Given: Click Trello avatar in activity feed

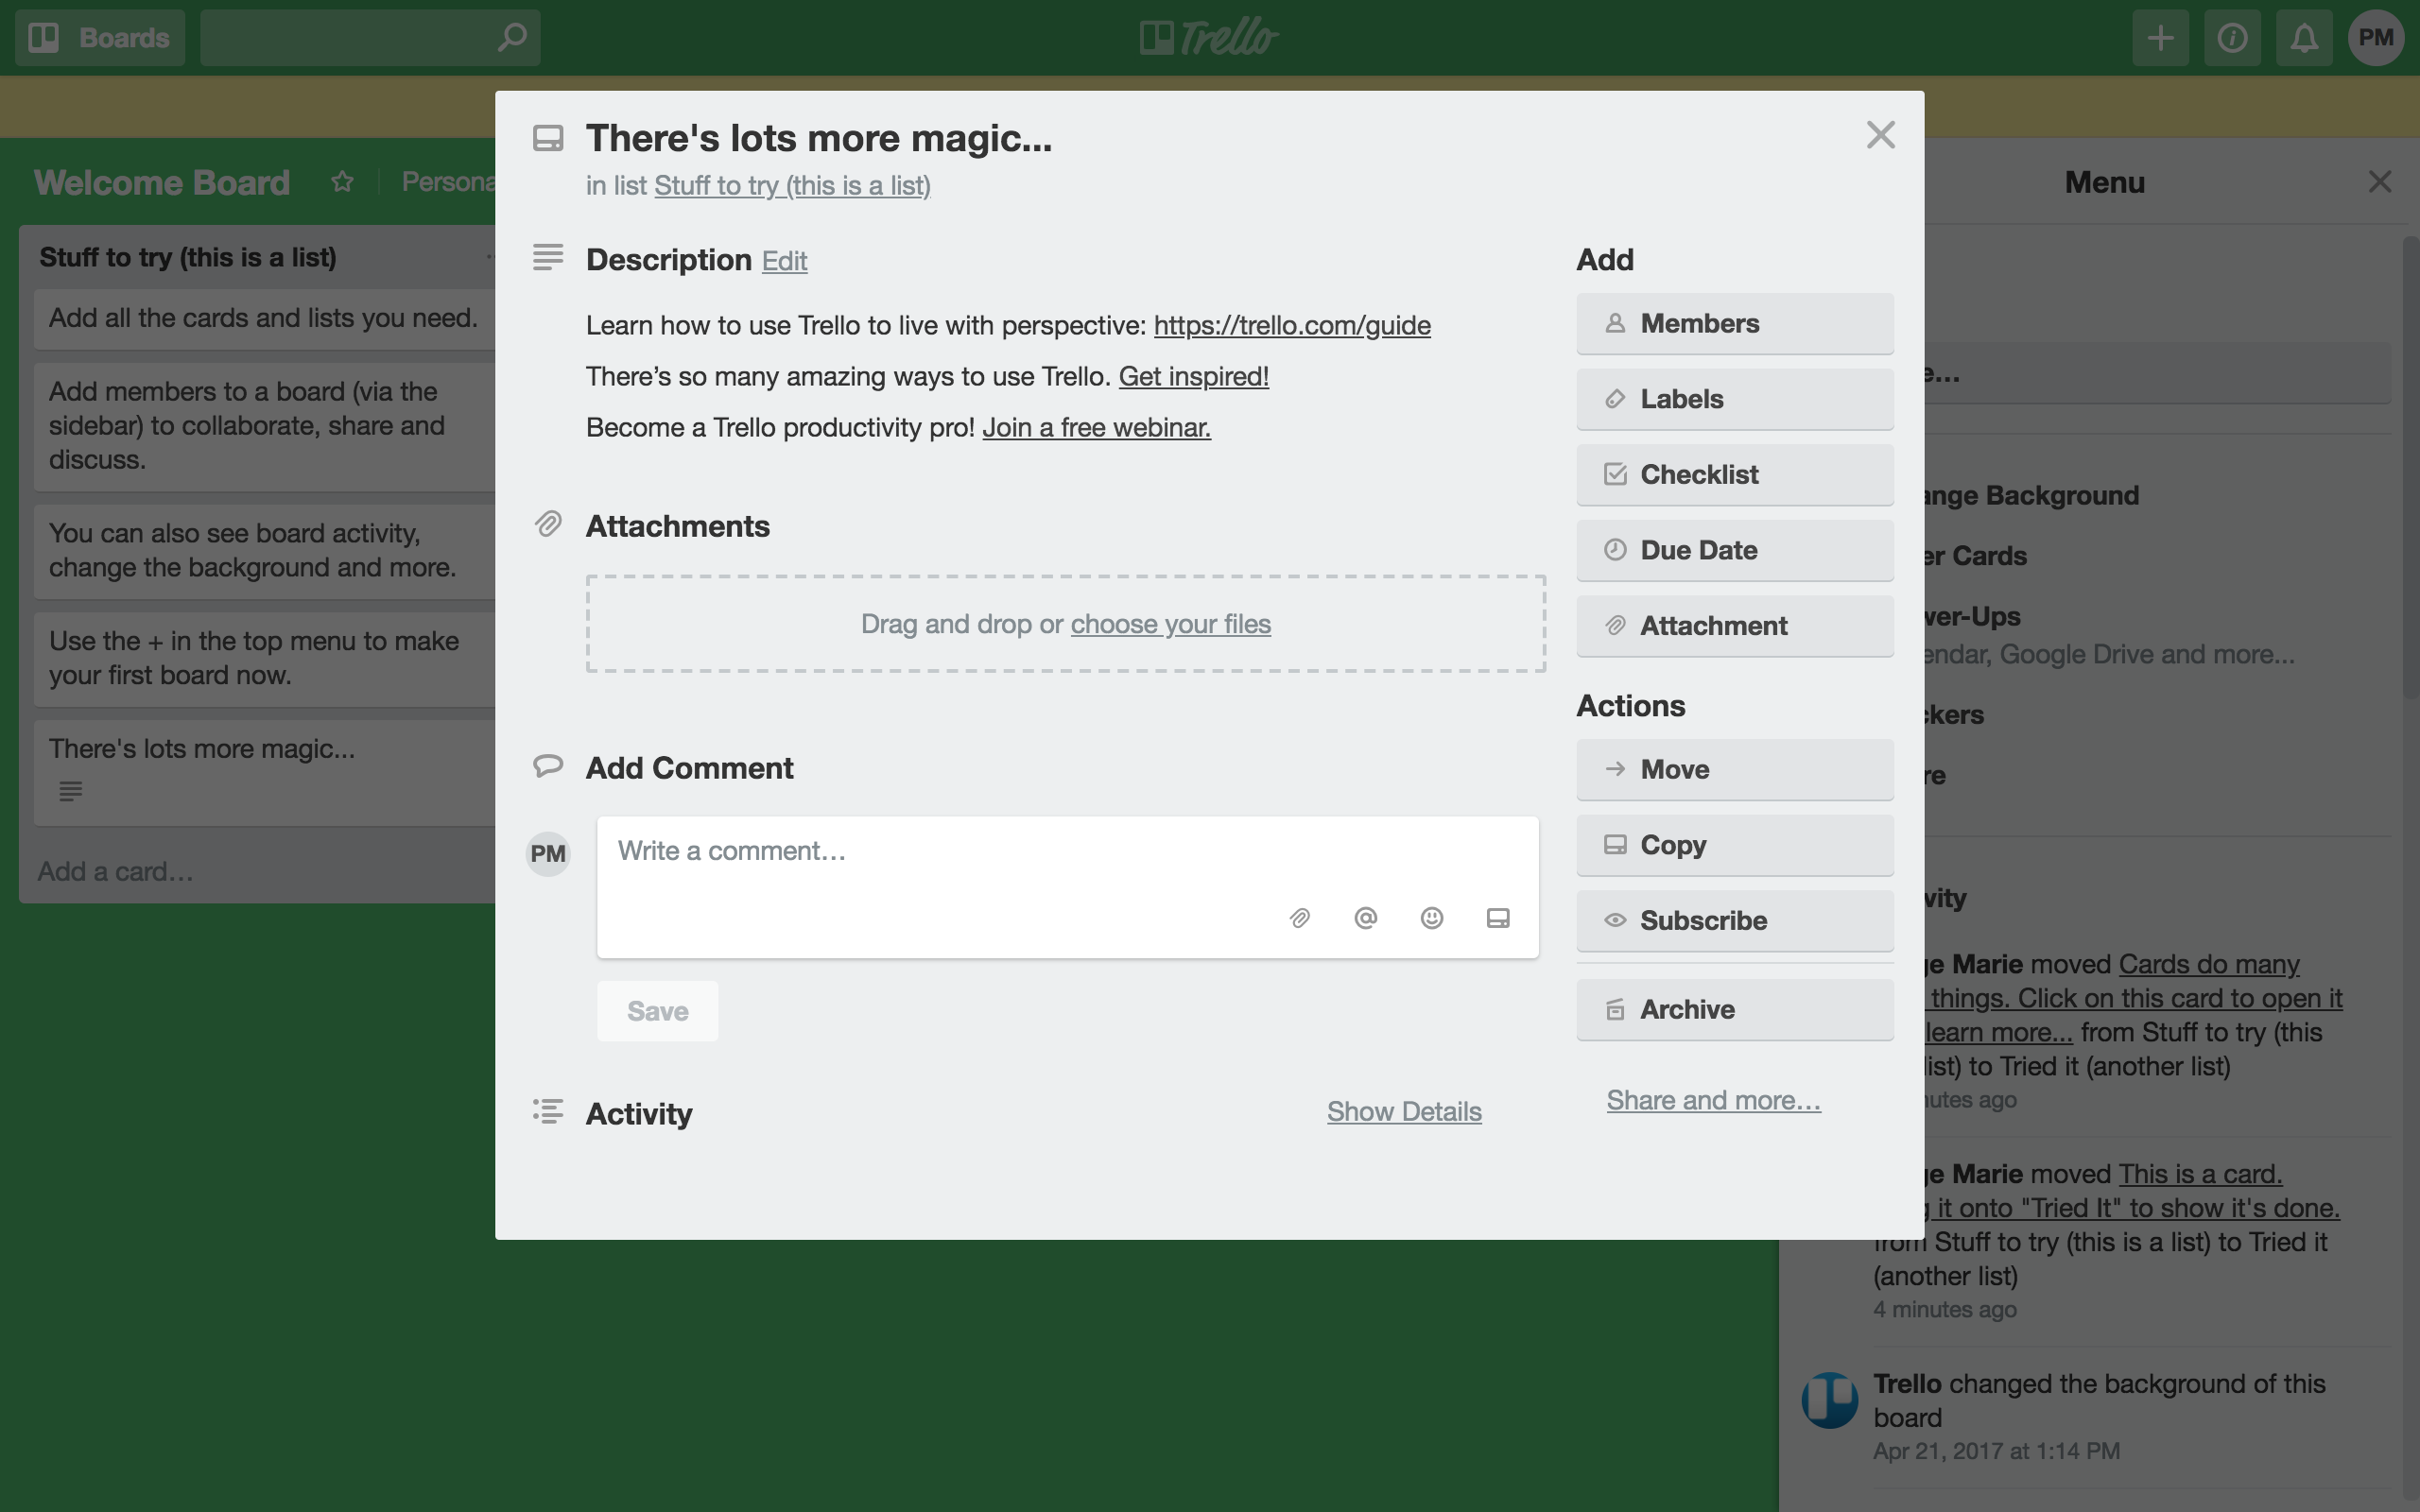Looking at the screenshot, I should (1829, 1400).
